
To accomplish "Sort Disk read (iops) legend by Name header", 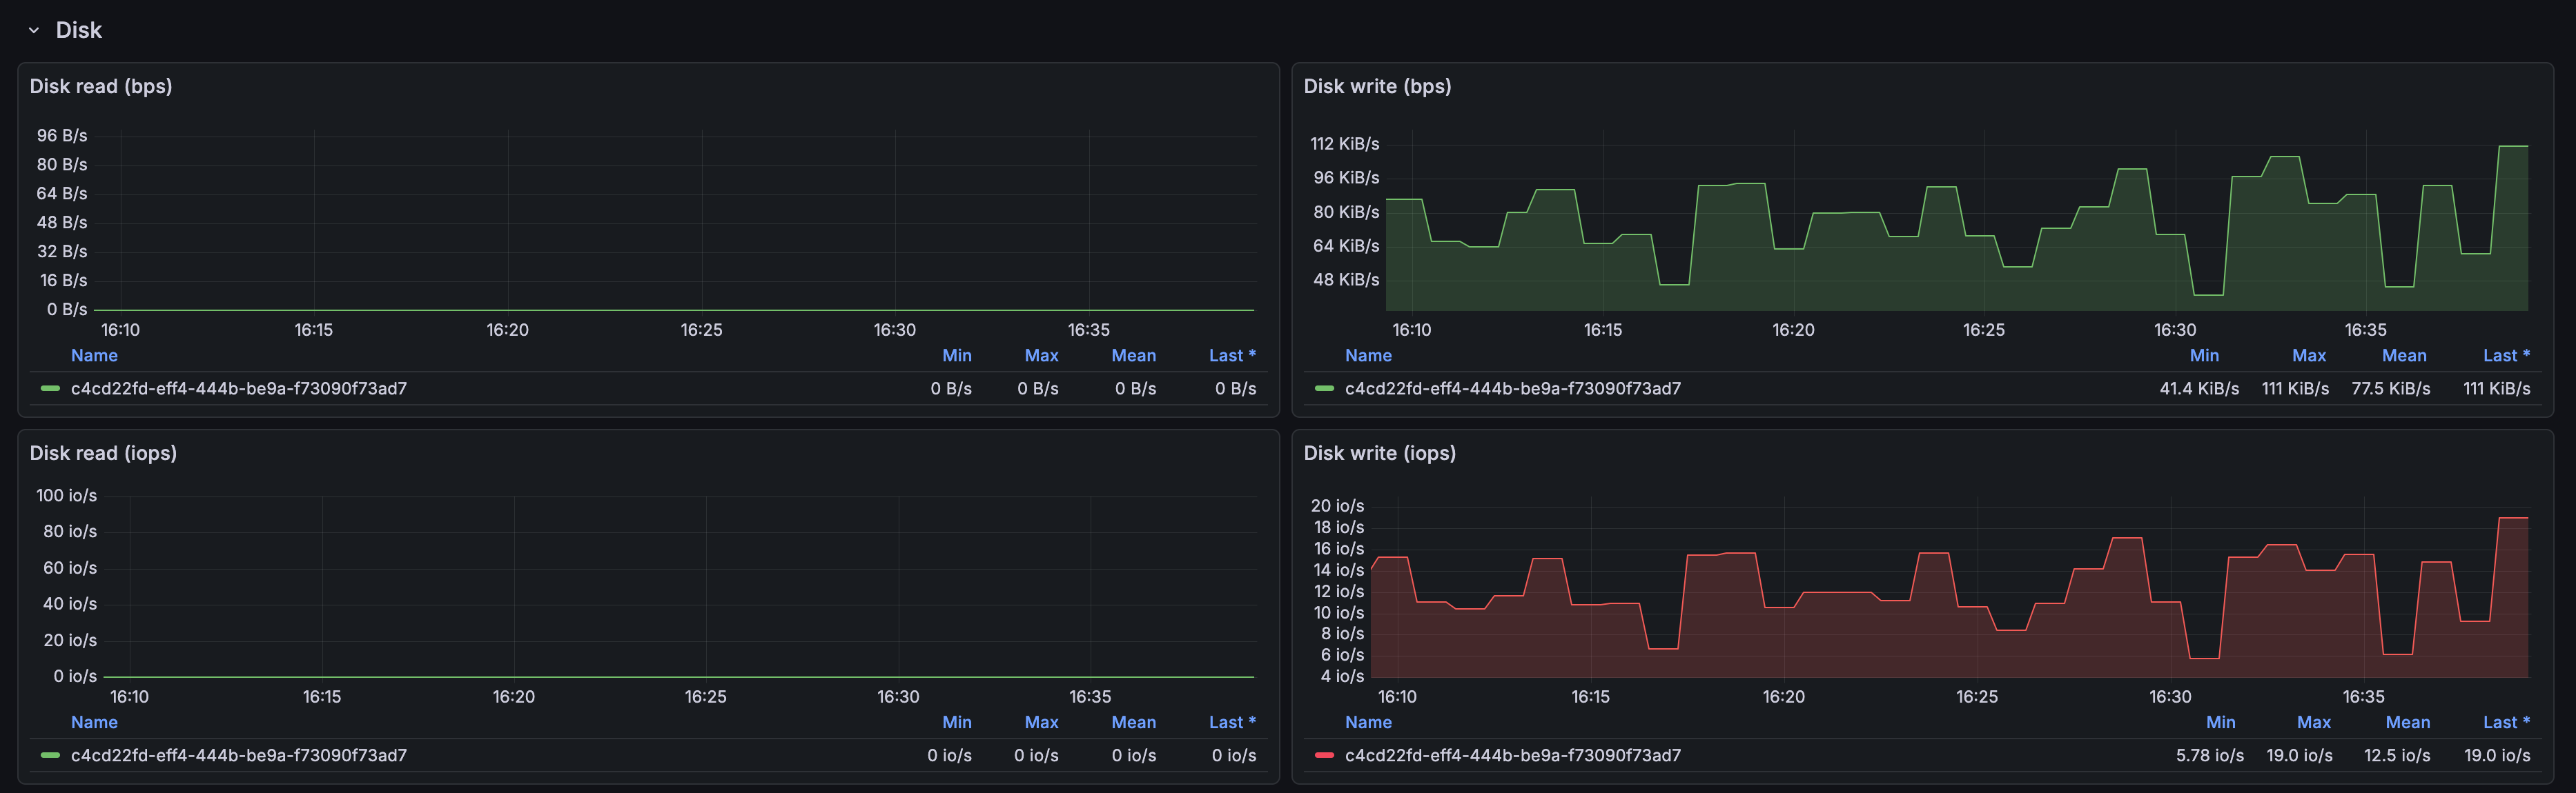I will pos(94,722).
